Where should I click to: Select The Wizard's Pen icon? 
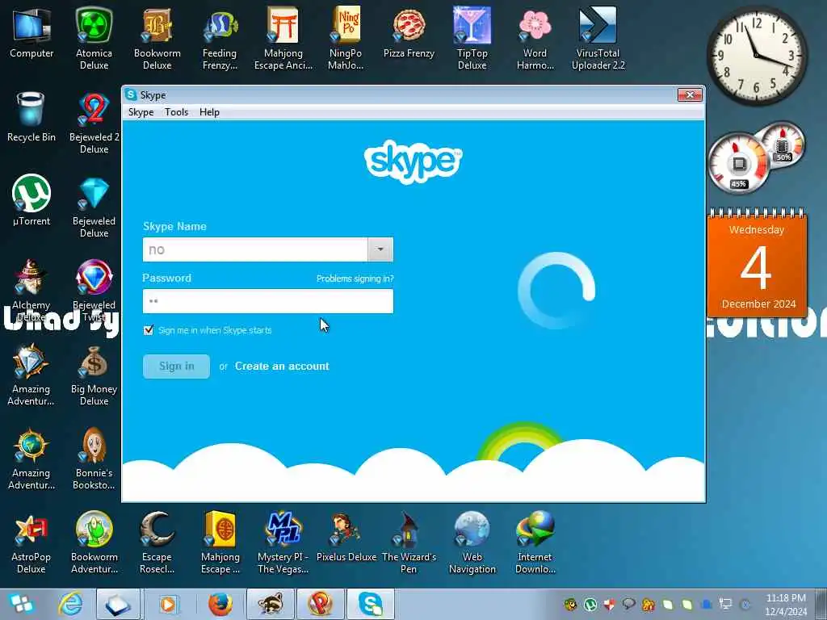coord(409,543)
